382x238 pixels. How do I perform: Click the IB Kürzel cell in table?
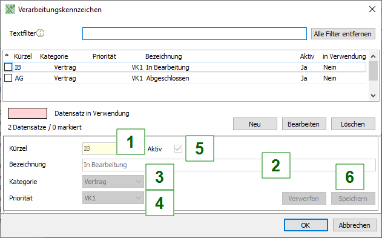pyautogui.click(x=18, y=67)
